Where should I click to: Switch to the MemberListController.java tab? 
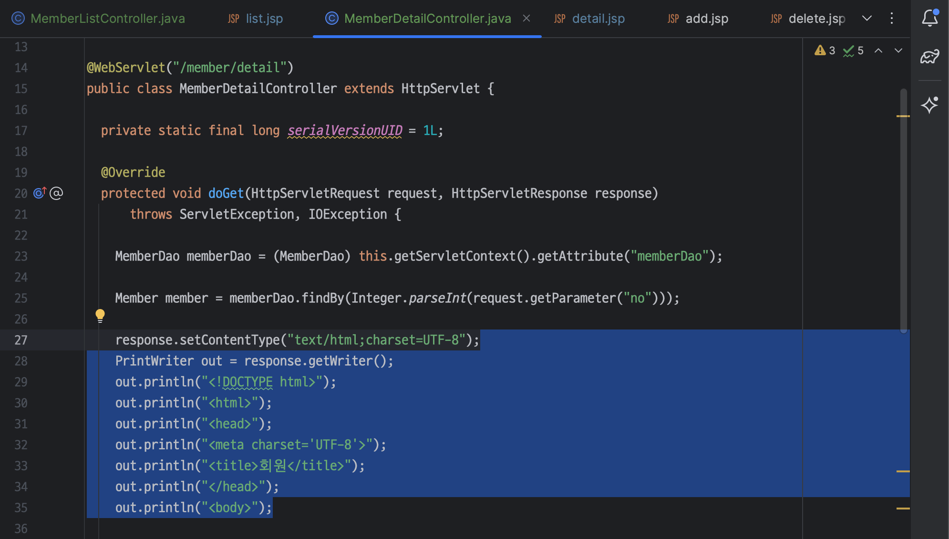point(107,18)
